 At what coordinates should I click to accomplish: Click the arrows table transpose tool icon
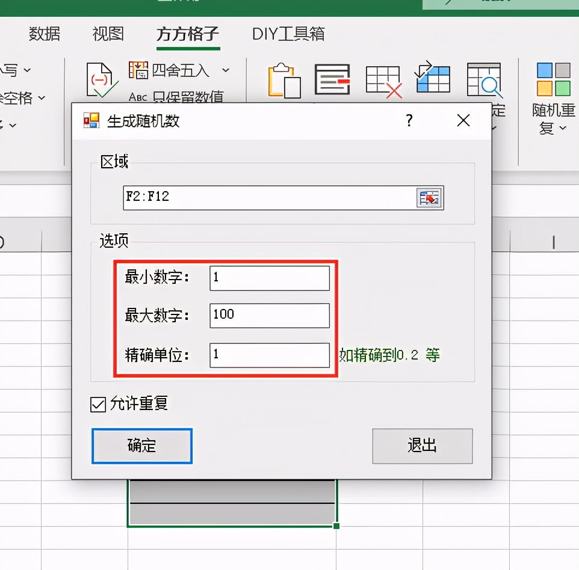click(x=433, y=78)
